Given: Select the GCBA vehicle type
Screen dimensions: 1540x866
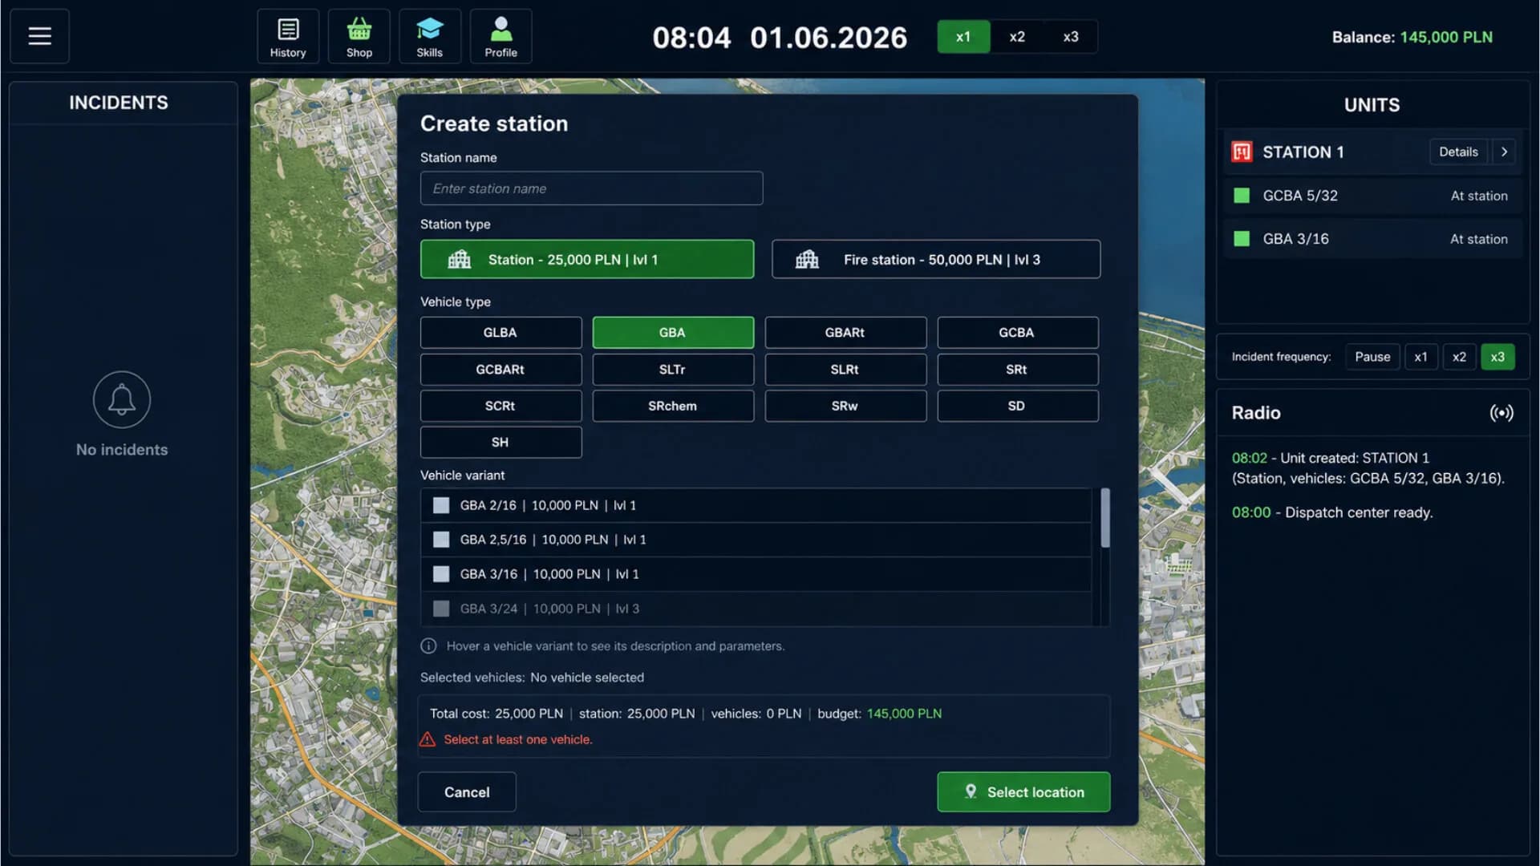Looking at the screenshot, I should pos(1017,332).
